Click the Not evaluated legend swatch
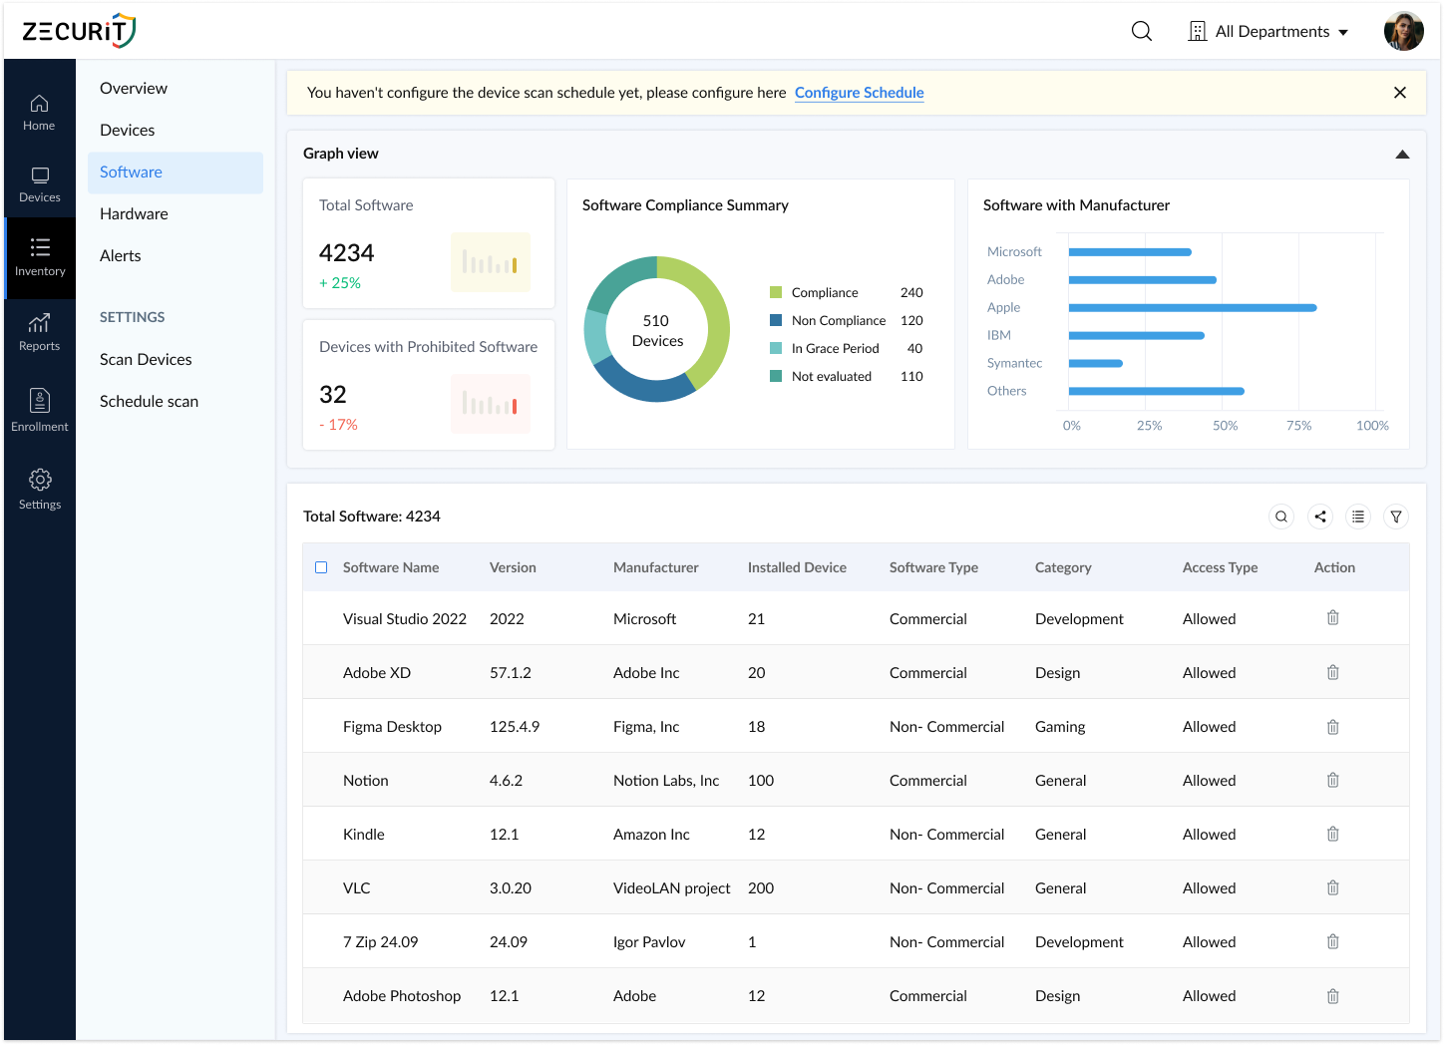This screenshot has width=1444, height=1045. click(776, 376)
